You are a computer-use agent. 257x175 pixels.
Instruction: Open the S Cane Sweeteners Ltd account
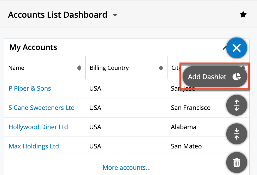[41, 108]
